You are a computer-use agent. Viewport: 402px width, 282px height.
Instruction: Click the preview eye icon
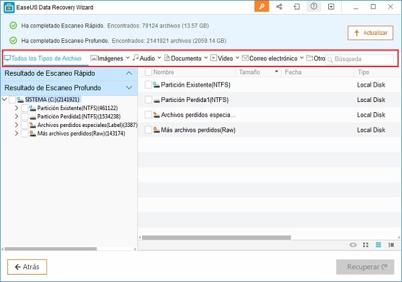click(353, 245)
